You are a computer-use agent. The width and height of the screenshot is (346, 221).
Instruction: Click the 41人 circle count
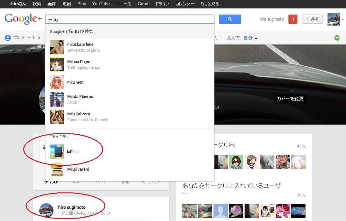click(x=301, y=146)
